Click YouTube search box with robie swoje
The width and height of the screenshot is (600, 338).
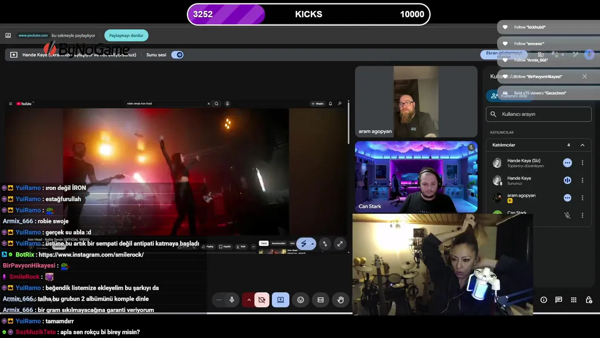click(x=166, y=104)
